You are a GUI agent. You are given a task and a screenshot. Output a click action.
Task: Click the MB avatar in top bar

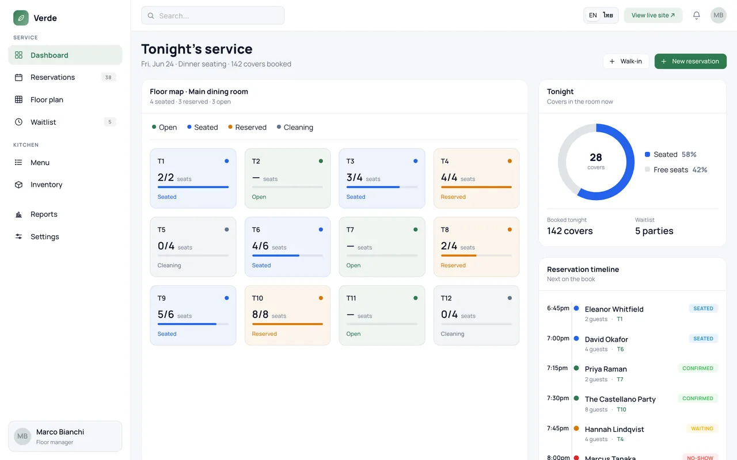tap(719, 16)
